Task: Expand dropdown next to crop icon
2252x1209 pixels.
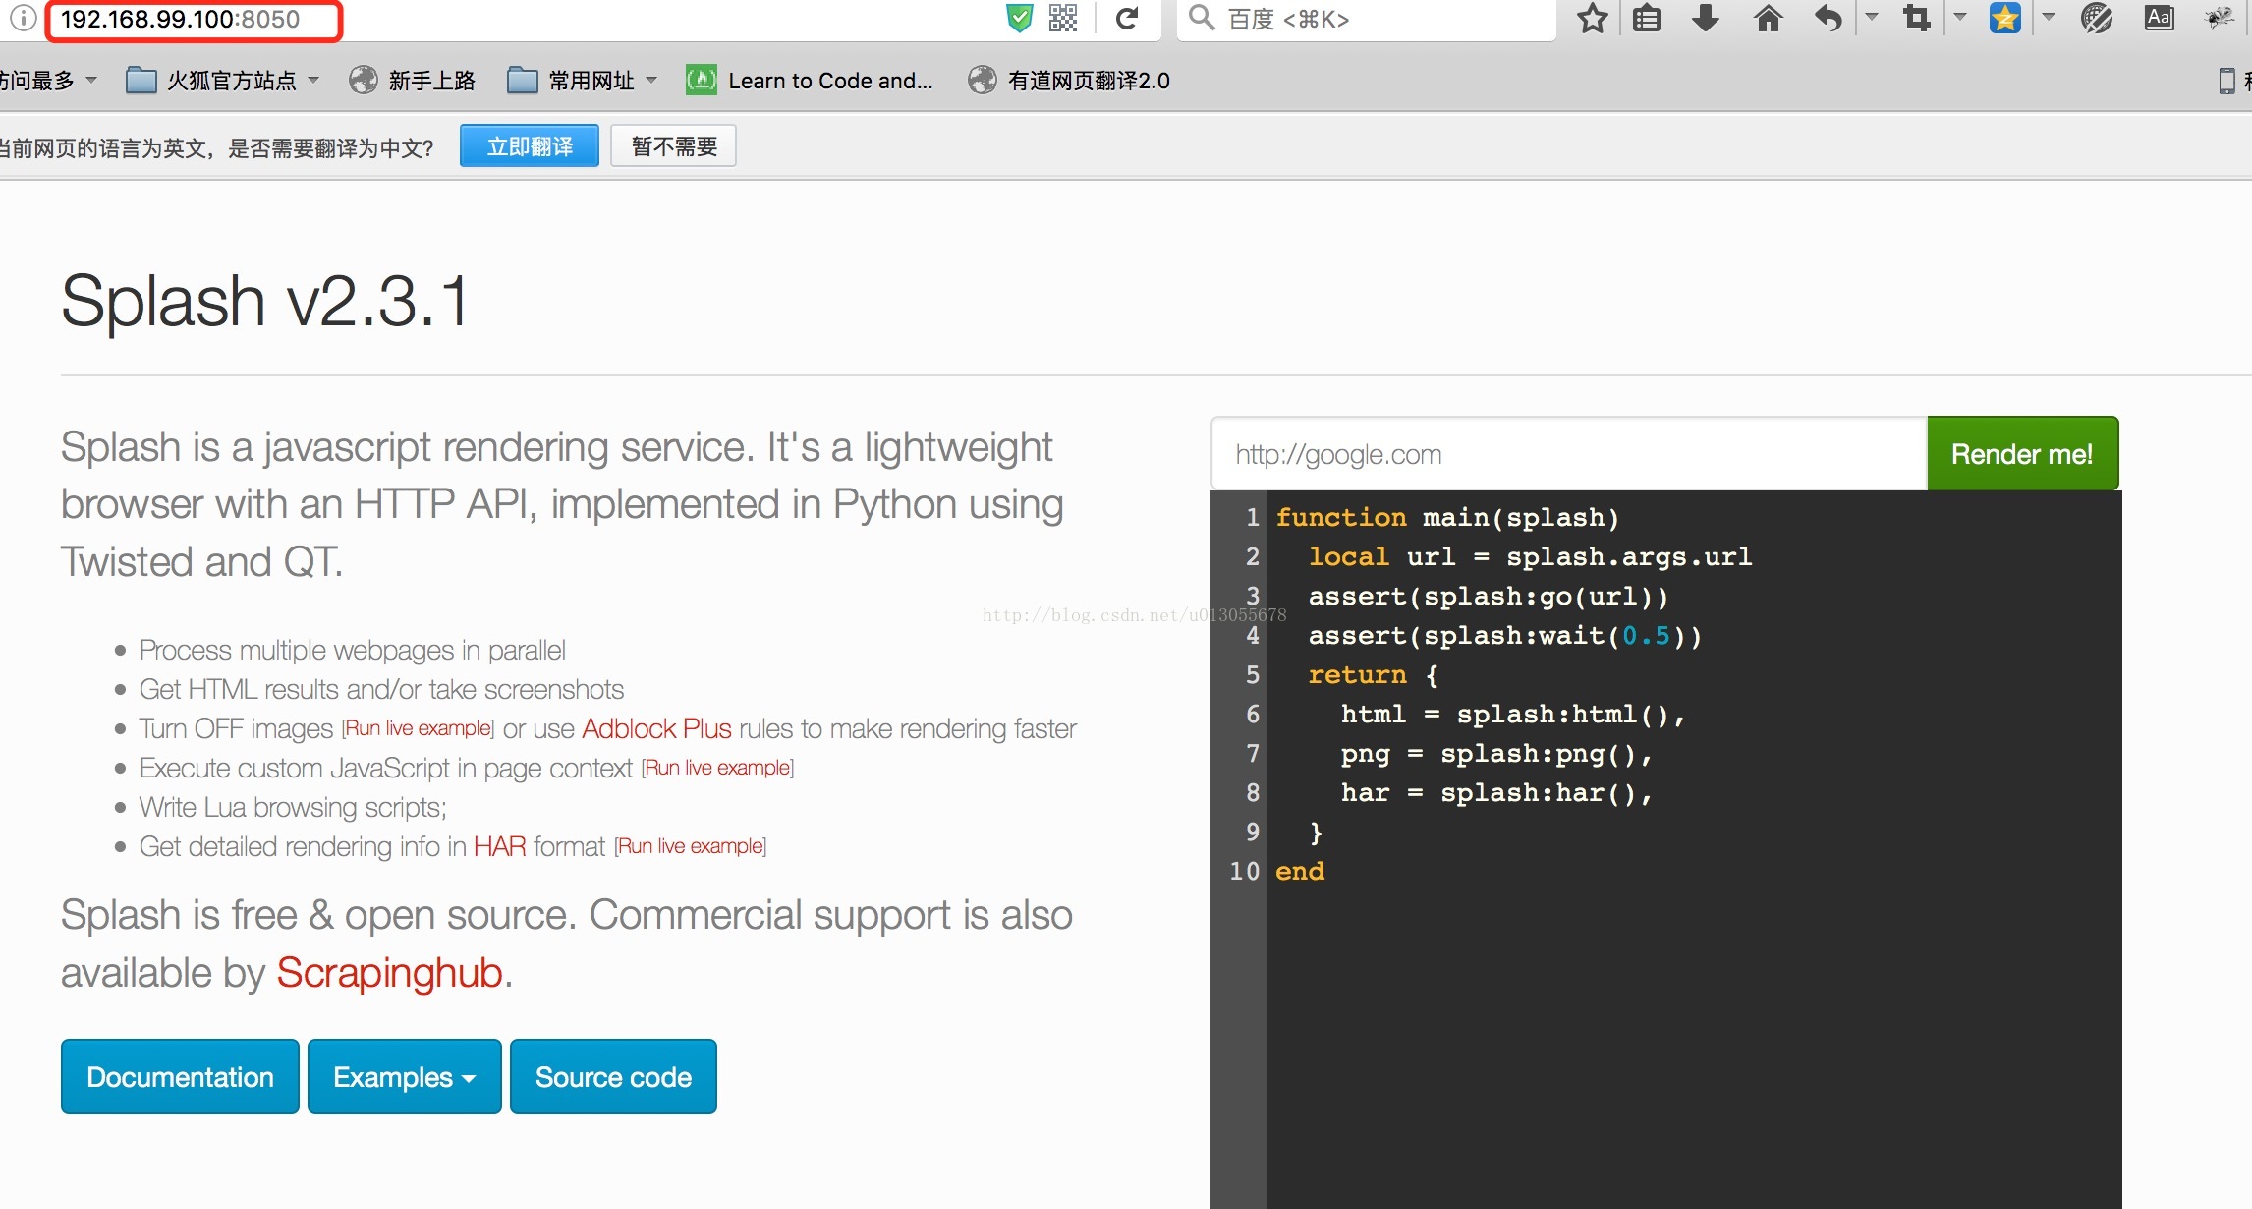Action: (x=1960, y=17)
